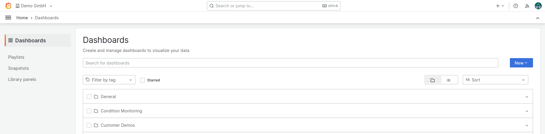Open Library panels from sidebar
Screen dimensions: 545x134
coord(22,79)
